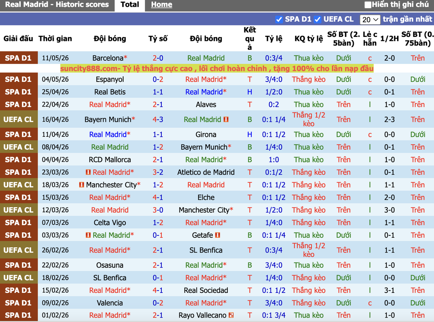Click the odds 0:3/4 in the Barcelona row
The width and height of the screenshot is (434, 322).
click(274, 58)
